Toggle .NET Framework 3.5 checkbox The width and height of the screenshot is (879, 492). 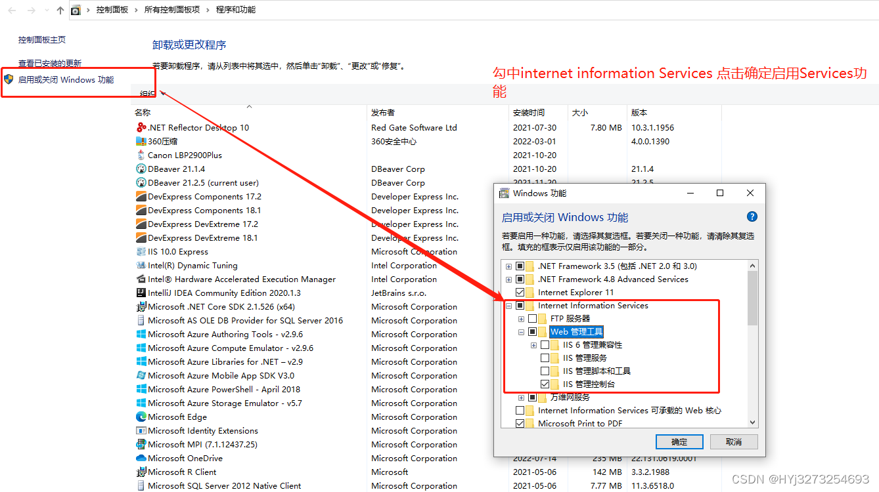520,266
